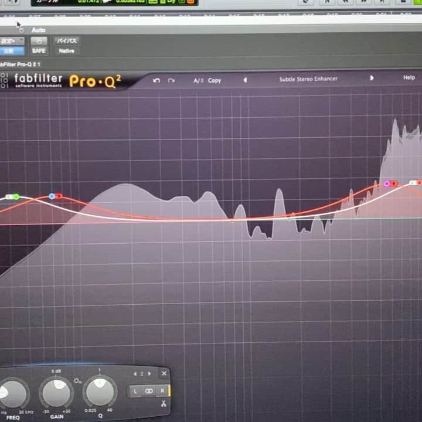Image resolution: width=422 pixels, height=422 pixels.
Task: Click the Q value readout of 1
Action: tap(100, 370)
